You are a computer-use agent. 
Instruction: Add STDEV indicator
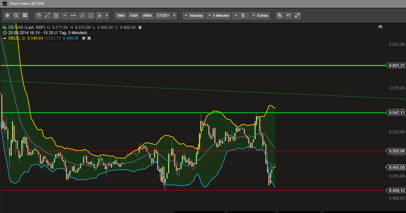point(163,15)
